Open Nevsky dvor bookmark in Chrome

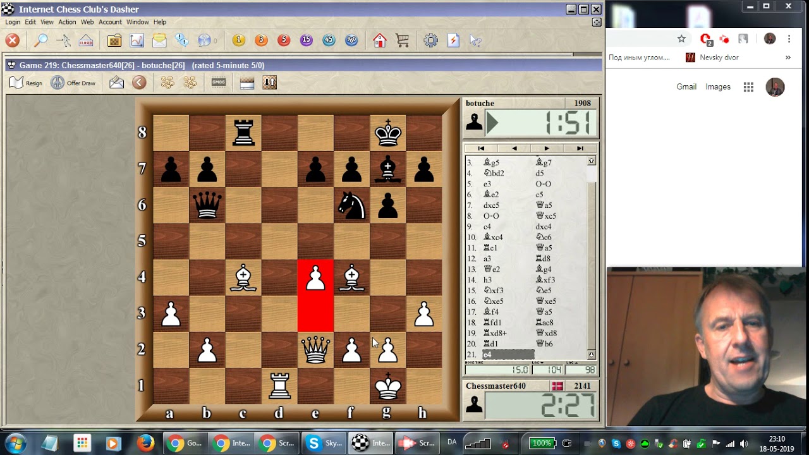[712, 58]
